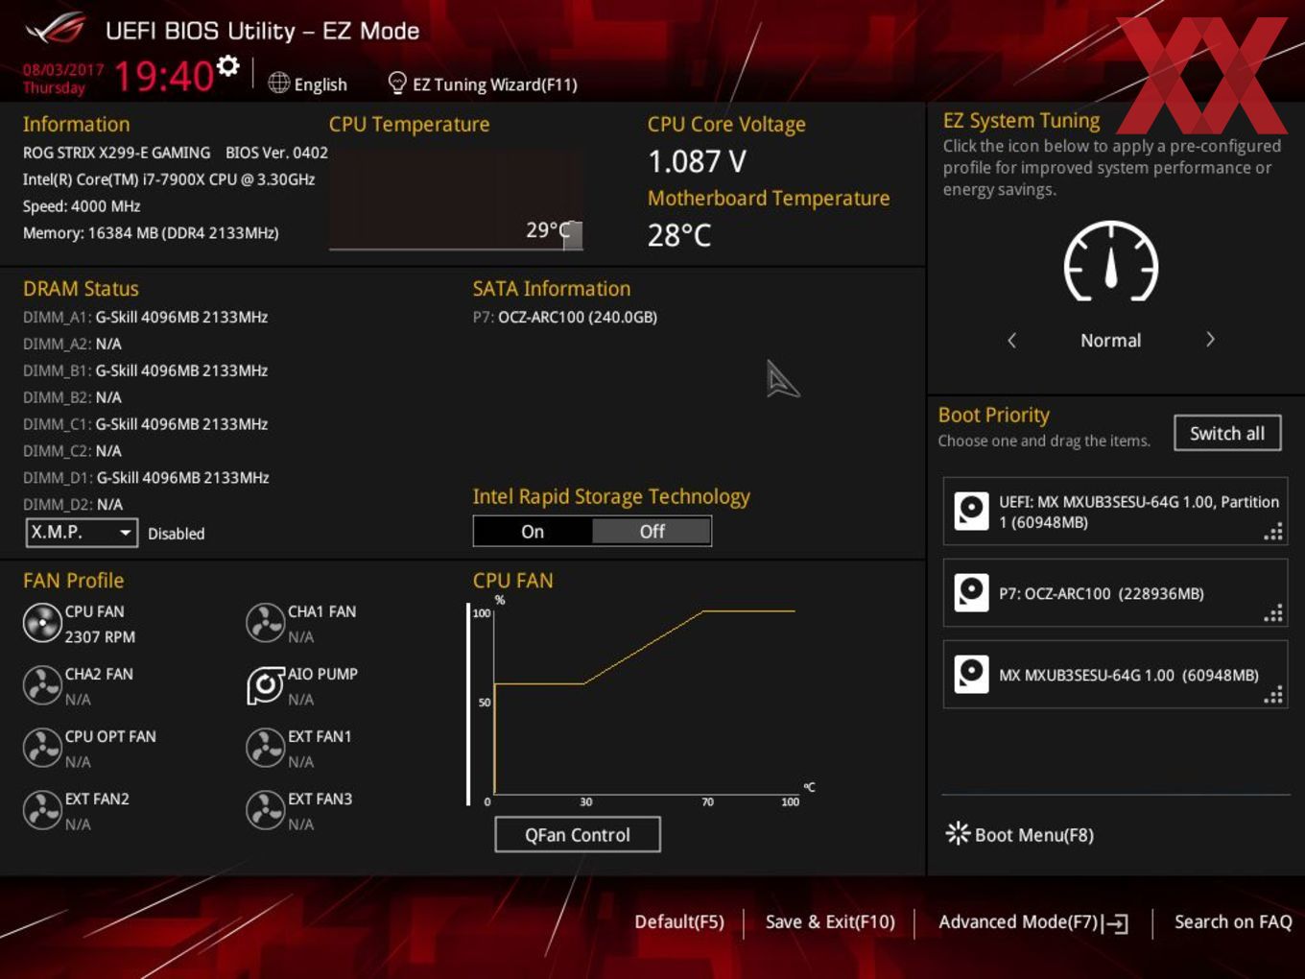Select MX MXUB3SESU-64G 1.00 (60948MB) boot entry
Screen dimensions: 1305x979
pos(1115,674)
